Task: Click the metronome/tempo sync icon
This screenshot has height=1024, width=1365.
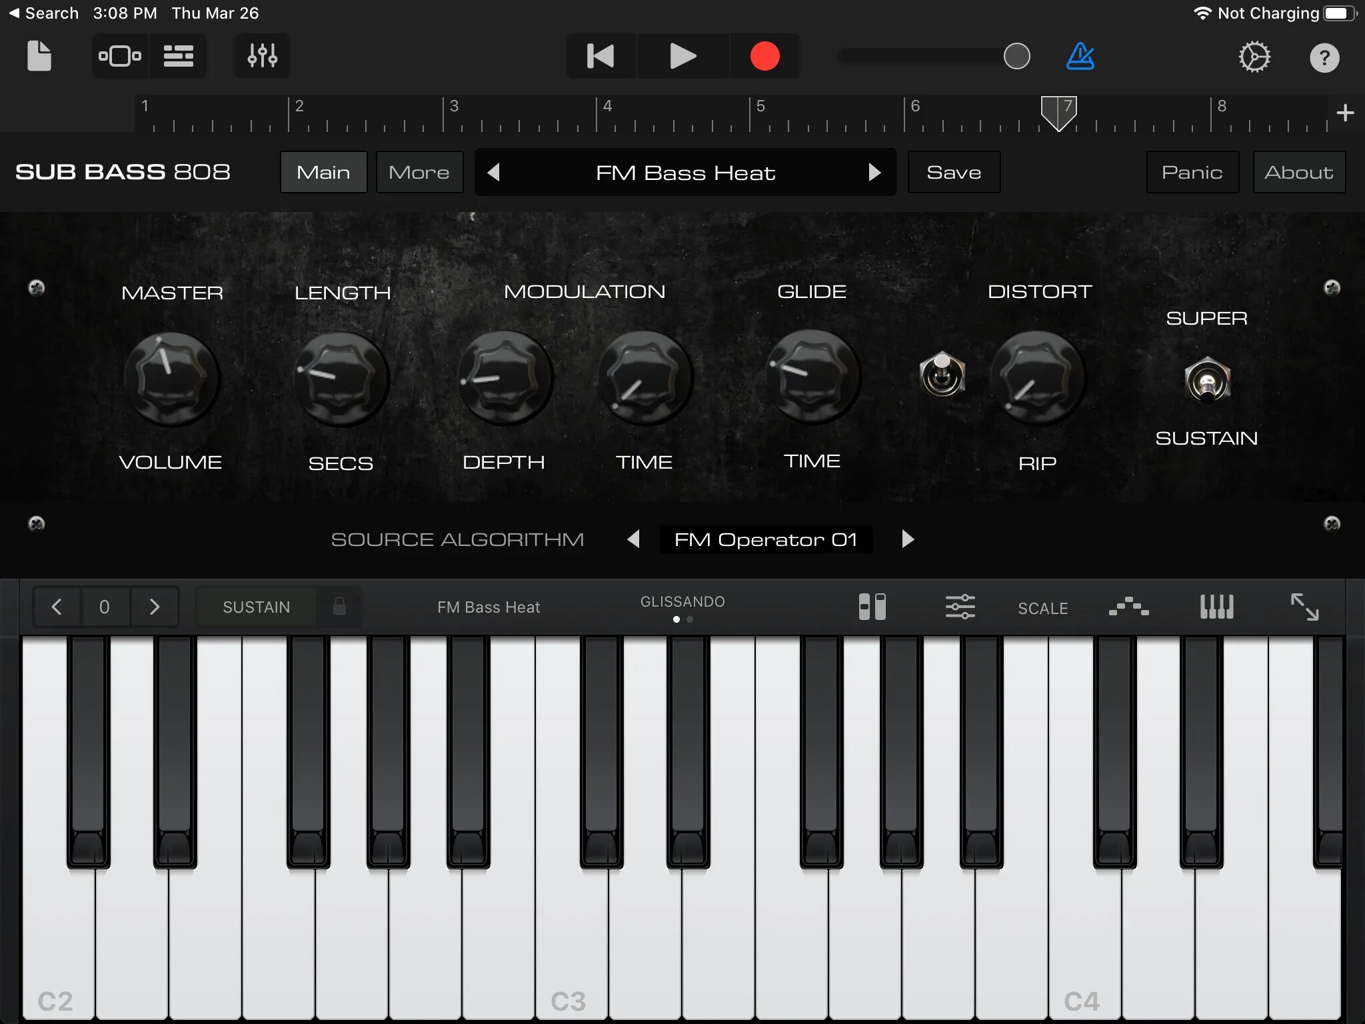Action: (1080, 56)
